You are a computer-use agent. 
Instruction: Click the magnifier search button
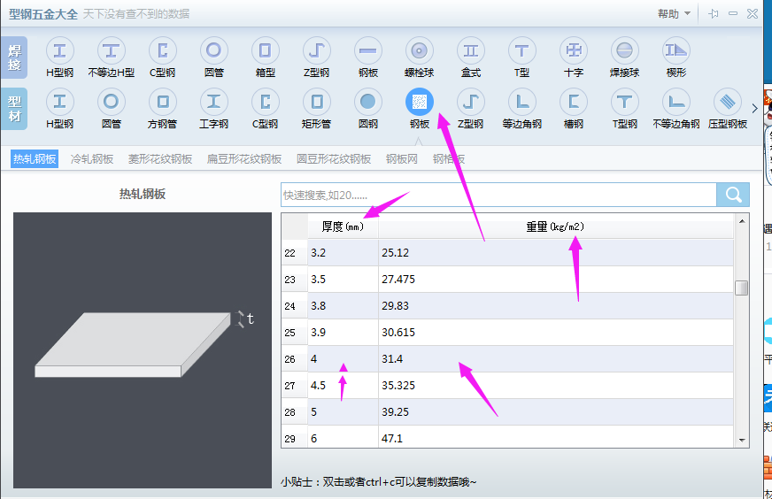click(733, 195)
